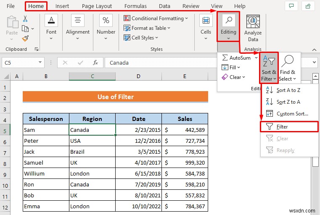
Task: Click the formula bar with Canada
Action: [161, 63]
